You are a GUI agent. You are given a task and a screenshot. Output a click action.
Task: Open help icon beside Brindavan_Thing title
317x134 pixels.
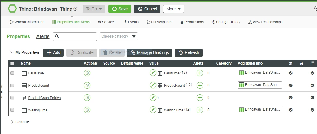click(x=75, y=9)
